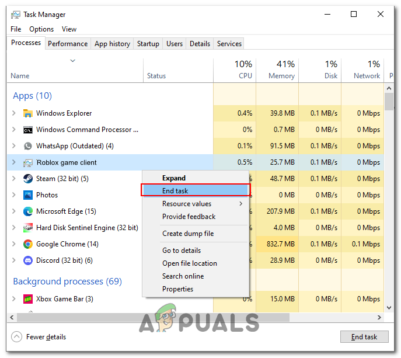Sort processes by CPU column
The width and height of the screenshot is (401, 358).
(x=235, y=71)
